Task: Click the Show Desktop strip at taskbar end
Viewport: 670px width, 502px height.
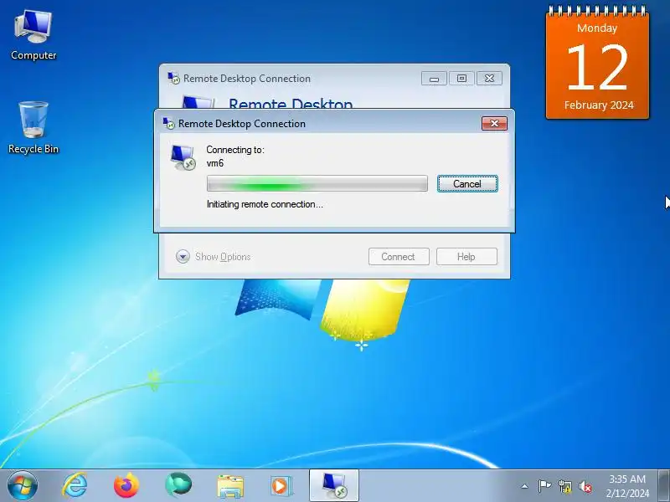Action: [x=663, y=486]
